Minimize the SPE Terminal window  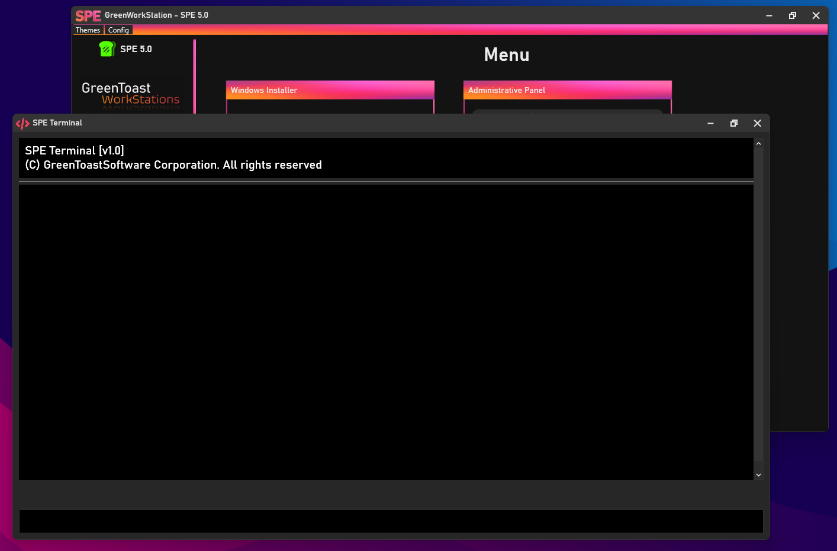(710, 123)
